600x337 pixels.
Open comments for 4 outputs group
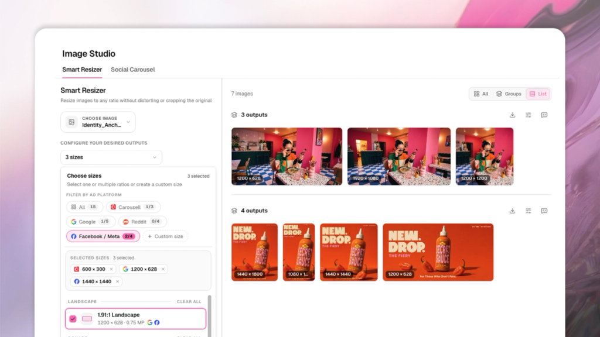[x=544, y=211]
